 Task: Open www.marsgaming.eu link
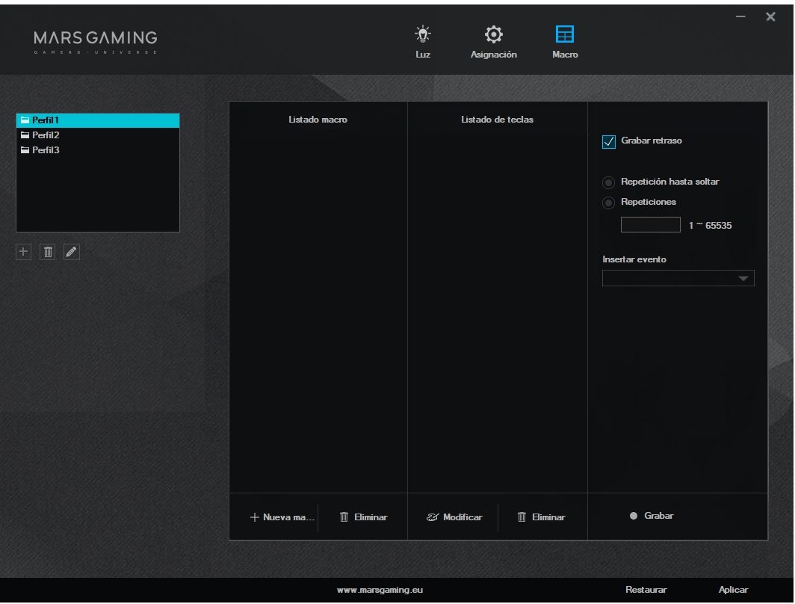point(380,590)
